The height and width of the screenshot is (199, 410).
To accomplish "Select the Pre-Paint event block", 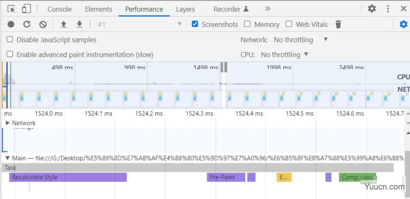I will point(226,177).
